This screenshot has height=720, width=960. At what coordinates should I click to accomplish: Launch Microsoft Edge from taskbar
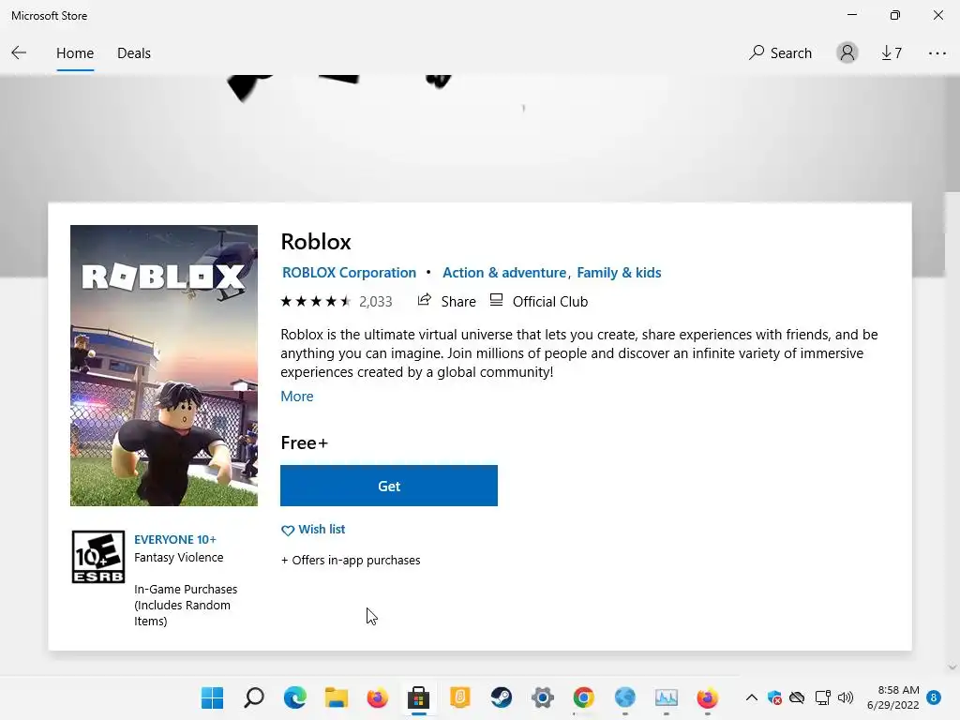[x=295, y=697]
